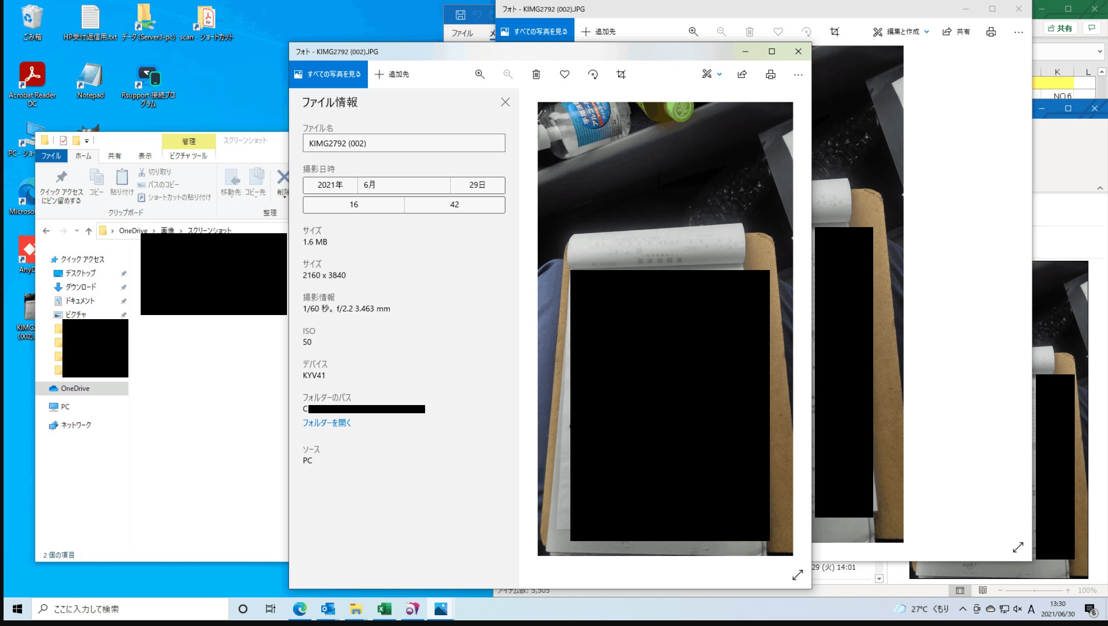Click the zoom in magnifier icon
1108x626 pixels.
479,74
